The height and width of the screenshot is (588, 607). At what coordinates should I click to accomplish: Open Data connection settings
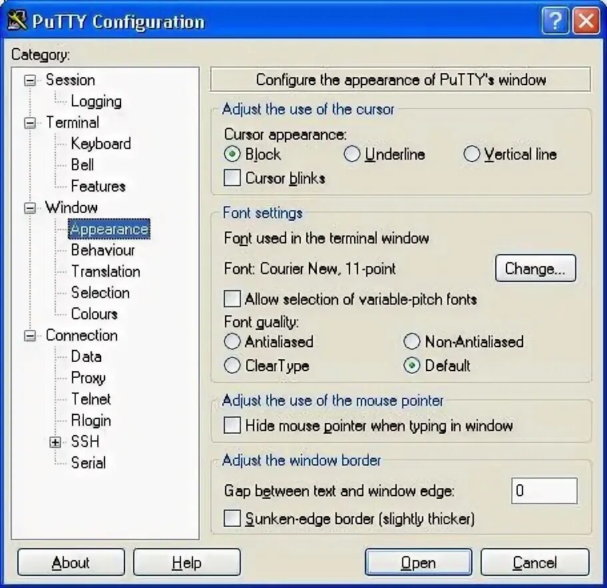[87, 357]
